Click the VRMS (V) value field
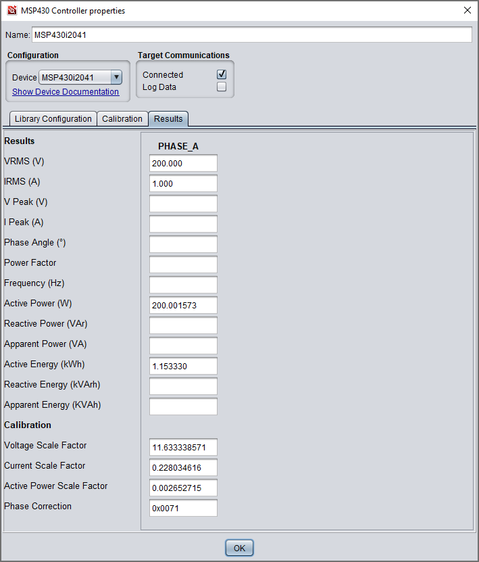This screenshot has height=562, width=479. click(x=183, y=164)
